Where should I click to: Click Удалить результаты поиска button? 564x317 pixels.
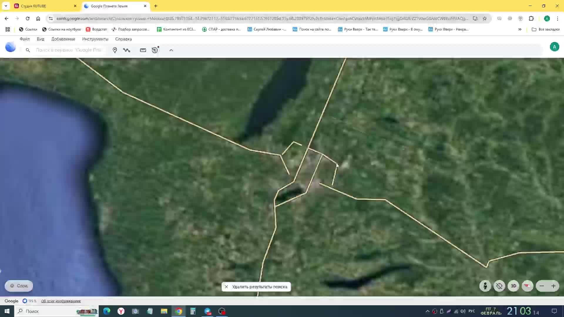click(x=256, y=287)
